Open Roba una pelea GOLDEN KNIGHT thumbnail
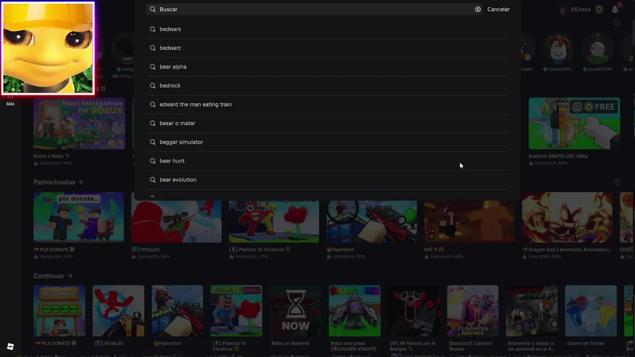The width and height of the screenshot is (635, 357). 355,311
